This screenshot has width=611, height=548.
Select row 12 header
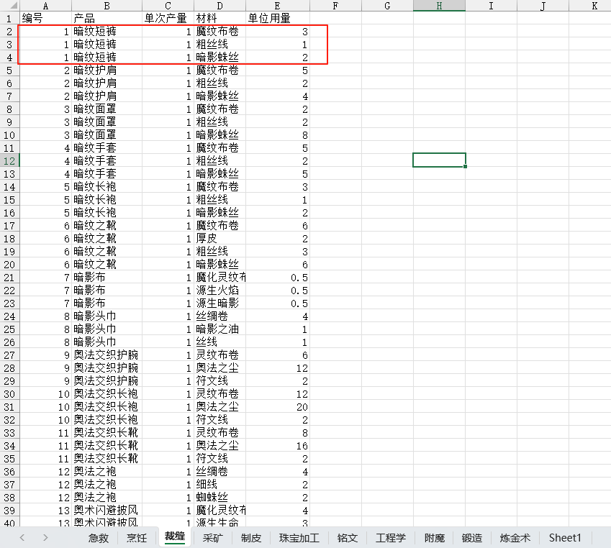[9, 161]
